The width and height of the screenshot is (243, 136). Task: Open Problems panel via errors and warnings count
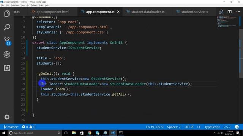[29, 127]
